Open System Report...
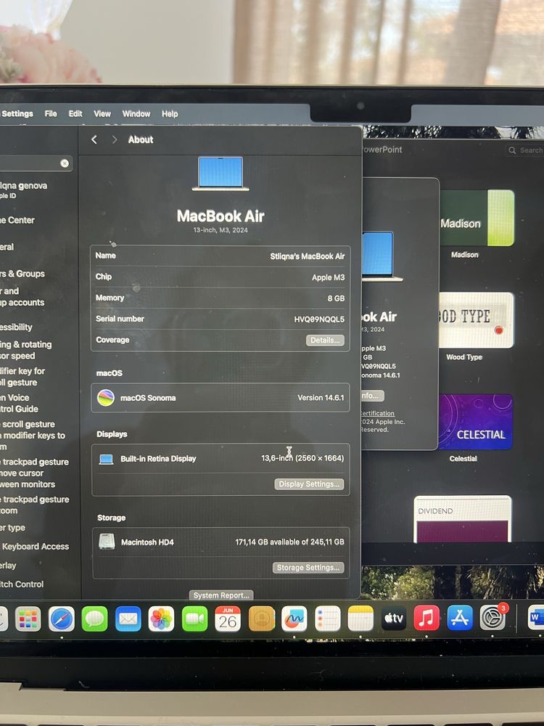544x726 pixels. tap(221, 595)
